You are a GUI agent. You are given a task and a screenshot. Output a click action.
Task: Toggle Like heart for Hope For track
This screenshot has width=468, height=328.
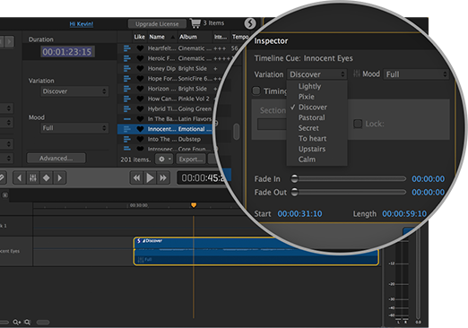140,79
